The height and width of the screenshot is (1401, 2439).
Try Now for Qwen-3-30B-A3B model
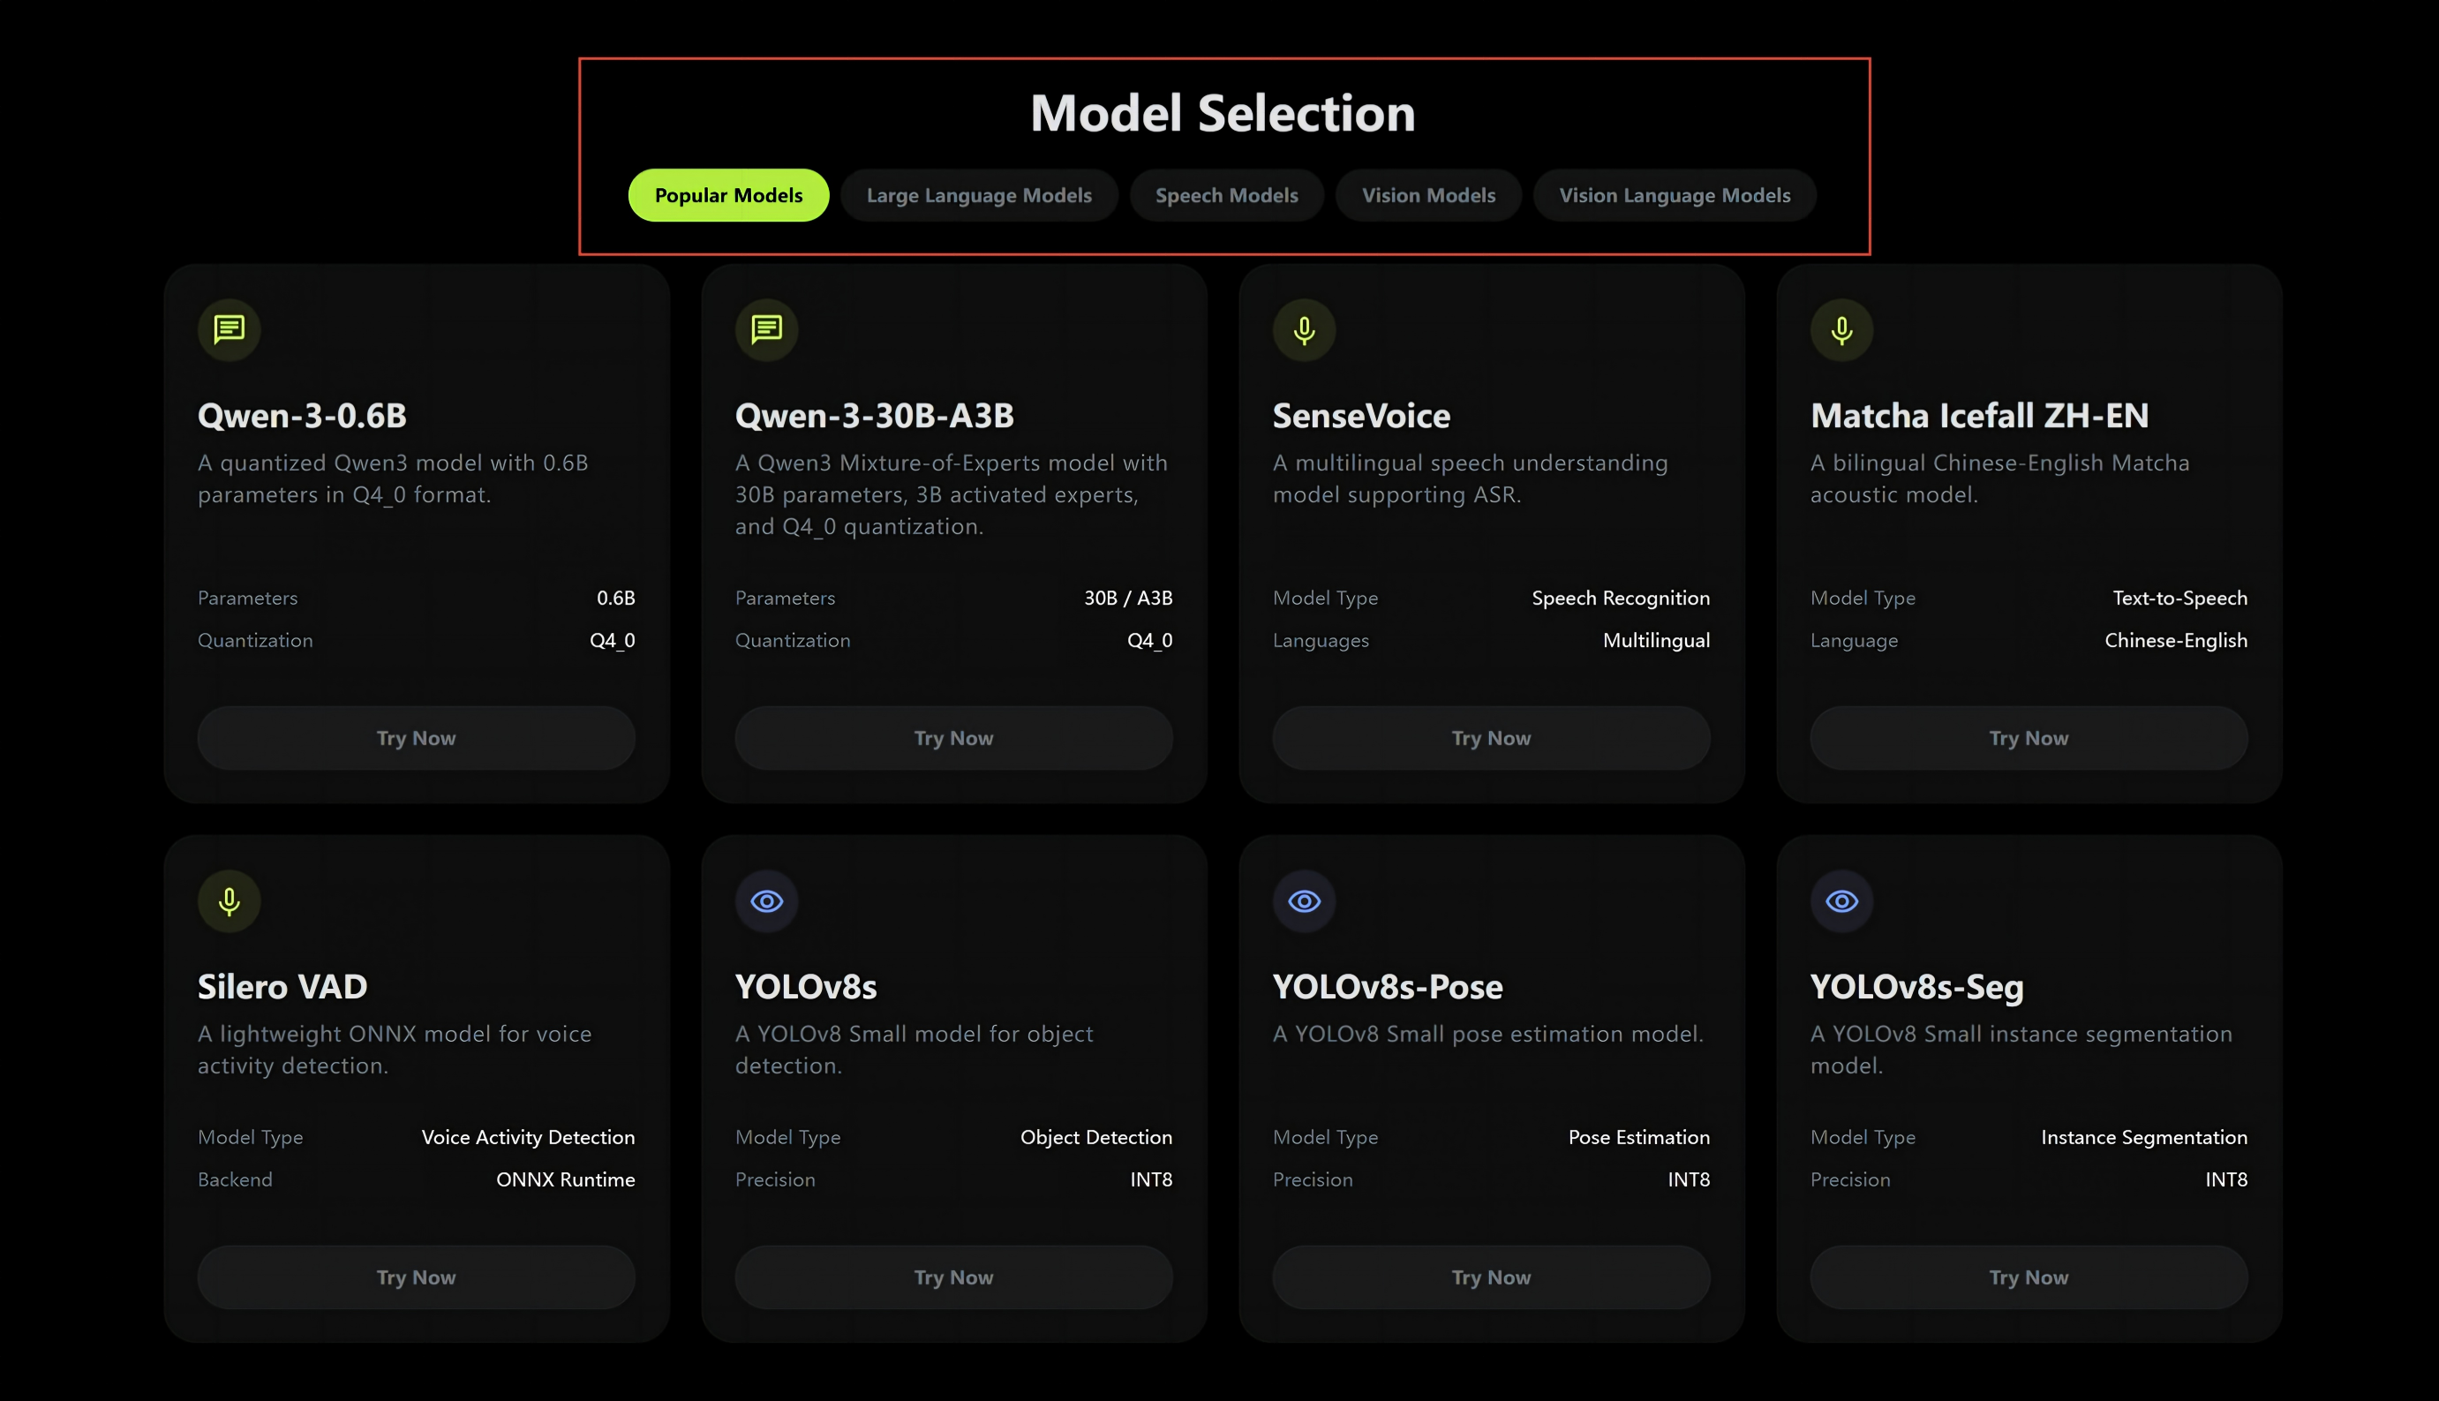953,738
